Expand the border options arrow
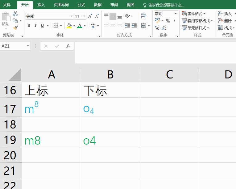The width and height of the screenshot is (236, 189). 61,26
